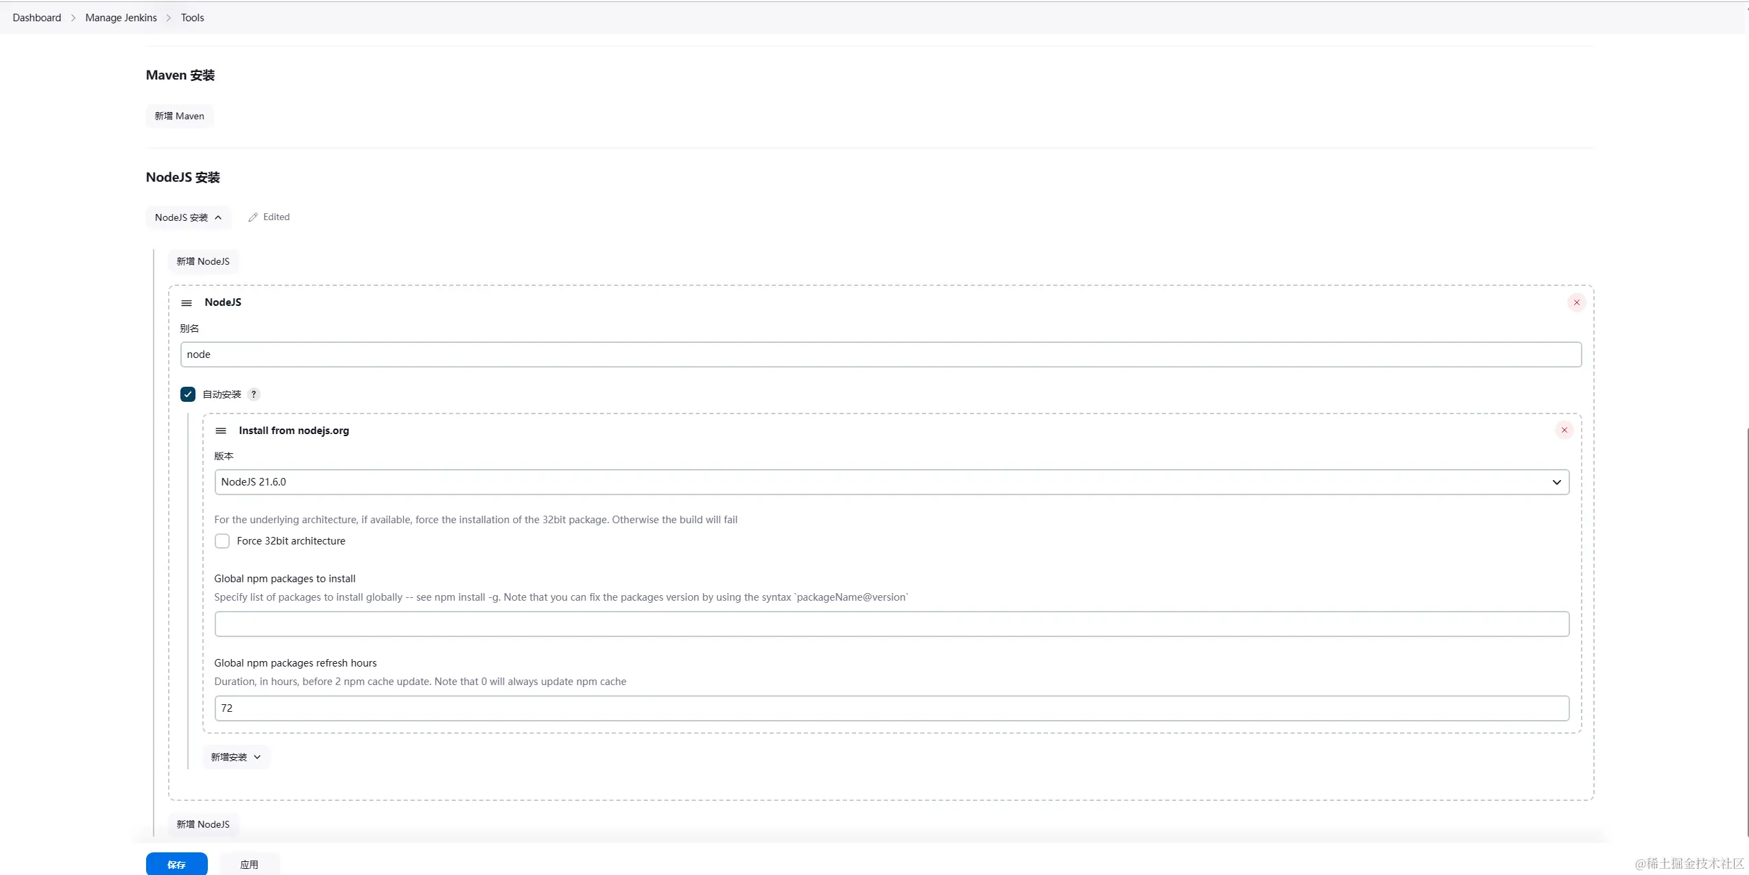Uncheck the 自动安装 checkbox

(x=188, y=394)
